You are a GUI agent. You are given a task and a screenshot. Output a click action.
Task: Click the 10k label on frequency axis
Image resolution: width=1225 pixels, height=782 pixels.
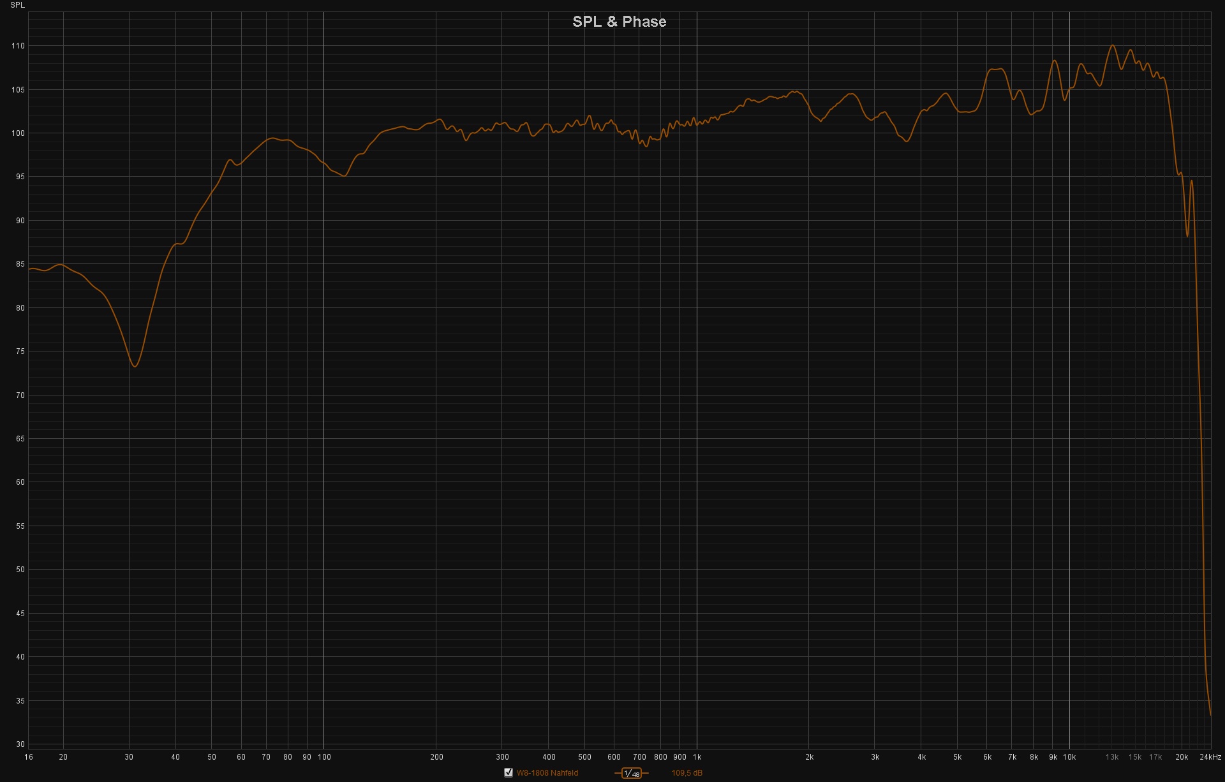(1069, 757)
